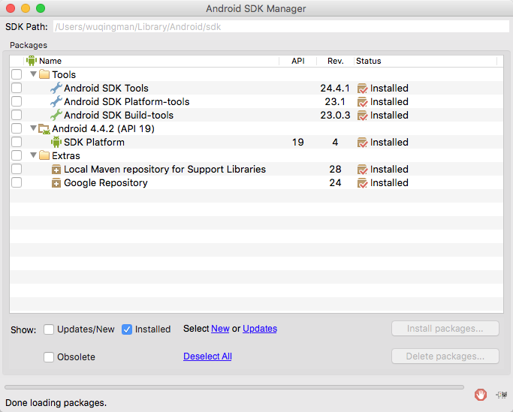Maximize window with the green button

coord(41,8)
